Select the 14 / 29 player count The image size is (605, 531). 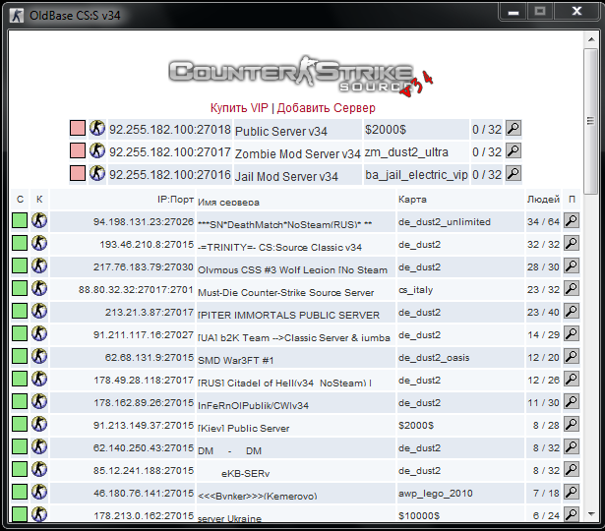pos(543,335)
